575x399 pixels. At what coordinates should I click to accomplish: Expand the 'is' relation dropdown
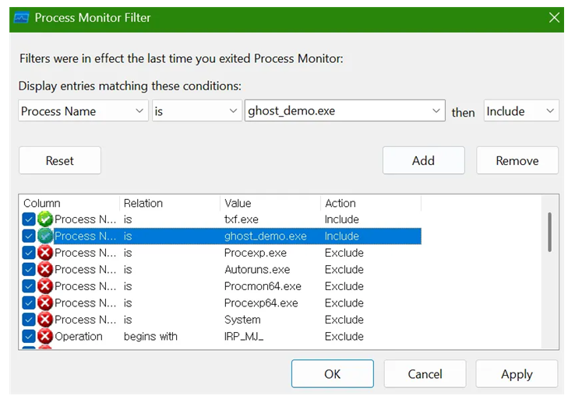tap(196, 111)
